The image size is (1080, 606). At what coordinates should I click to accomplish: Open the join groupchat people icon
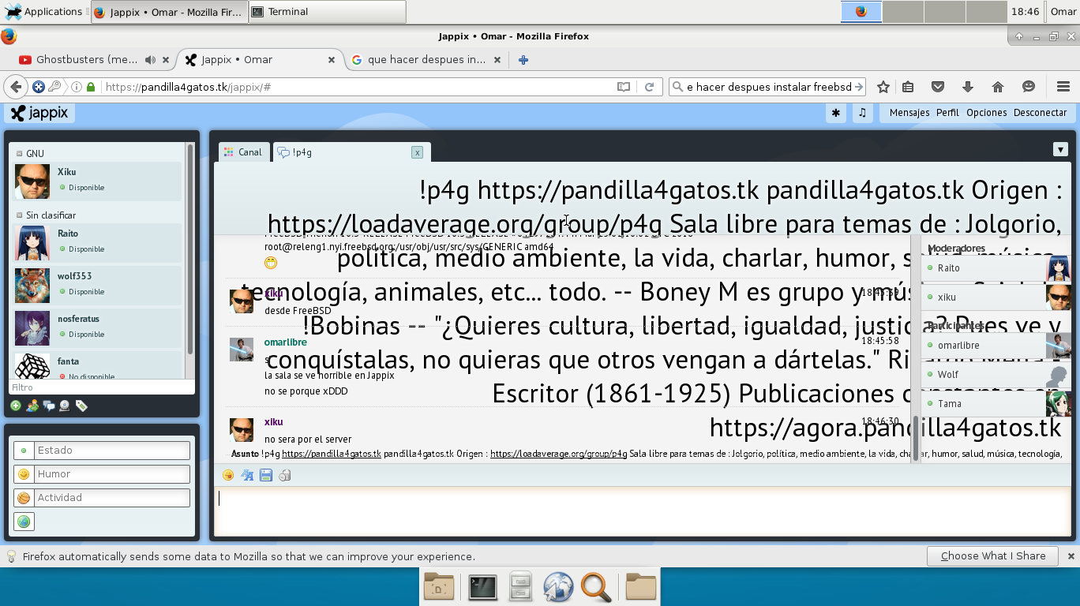[x=32, y=406]
